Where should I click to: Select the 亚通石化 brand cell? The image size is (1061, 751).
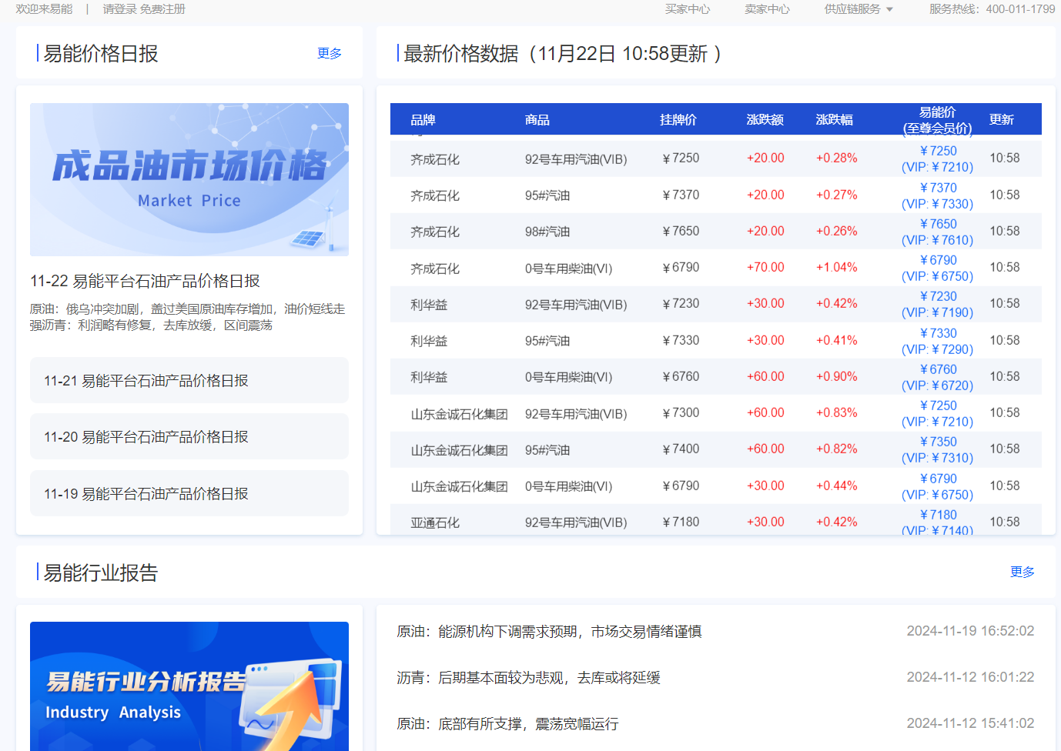point(435,522)
